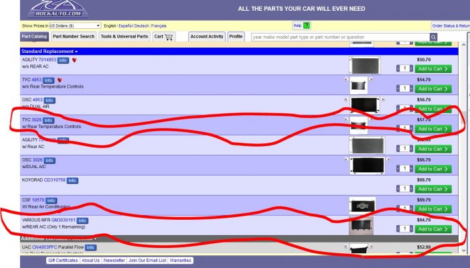The image size is (470, 268).
Task: Open Info for VARIOUS MFR GM3030161
Action: click(x=82, y=220)
